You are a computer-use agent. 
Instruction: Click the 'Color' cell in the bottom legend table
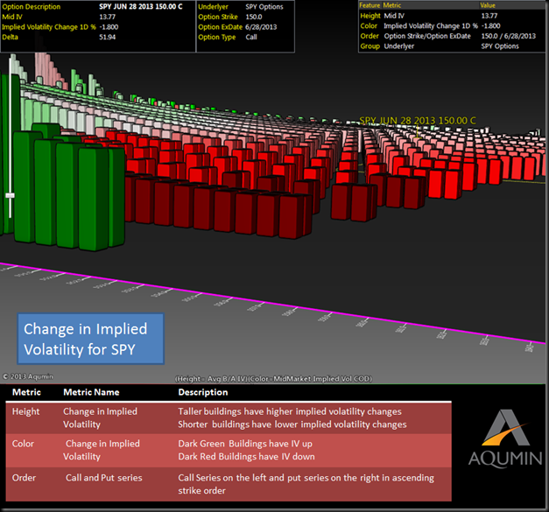[x=23, y=444]
